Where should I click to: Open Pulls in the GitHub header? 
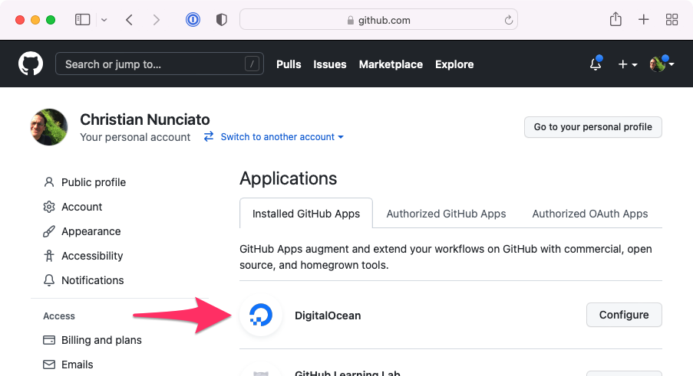[x=289, y=64]
